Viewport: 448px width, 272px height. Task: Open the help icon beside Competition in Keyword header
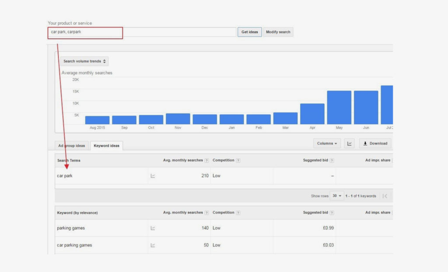(x=238, y=213)
